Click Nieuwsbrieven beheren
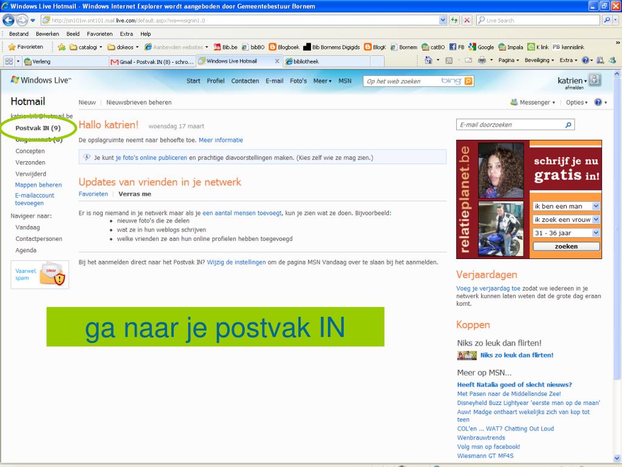 pyautogui.click(x=139, y=102)
